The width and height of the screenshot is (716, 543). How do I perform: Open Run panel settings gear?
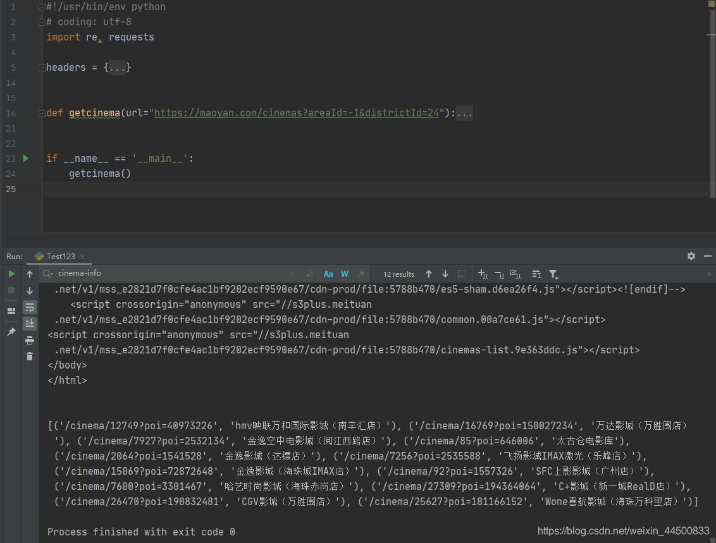pyautogui.click(x=691, y=256)
